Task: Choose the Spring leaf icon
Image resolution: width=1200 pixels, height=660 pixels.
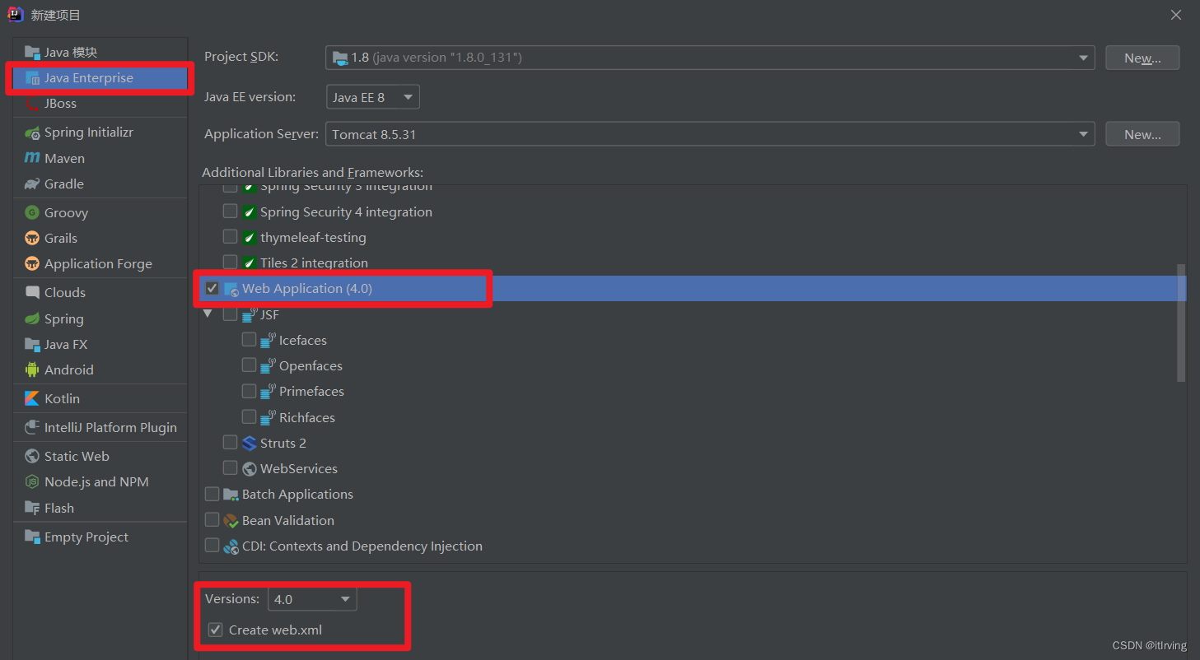Action: click(x=32, y=318)
